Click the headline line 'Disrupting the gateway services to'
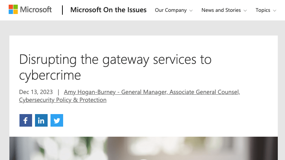Viewport: 285px width, 160px height. click(115, 59)
